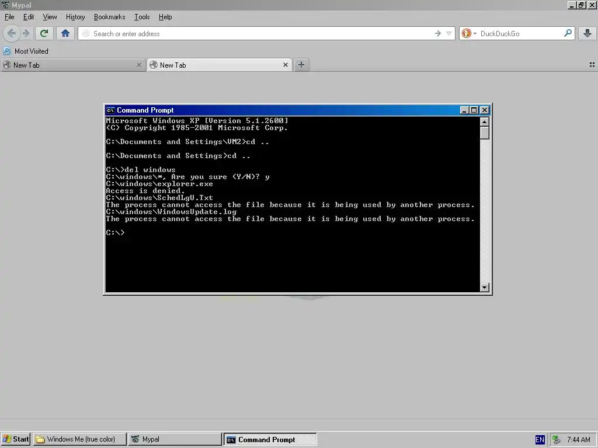
Task: Click the 'del windows' command line
Action: click(x=141, y=170)
